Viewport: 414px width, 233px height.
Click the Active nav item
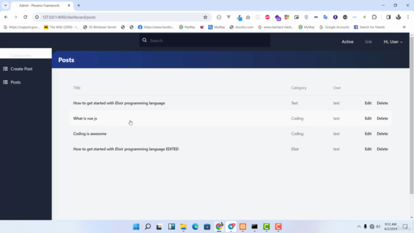(x=347, y=41)
